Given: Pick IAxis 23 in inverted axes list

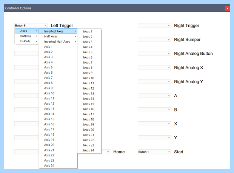Looking at the screenshot, I should (x=89, y=145).
